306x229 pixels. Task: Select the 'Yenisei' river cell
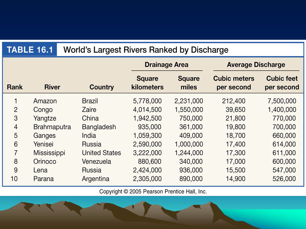pyautogui.click(x=43, y=144)
